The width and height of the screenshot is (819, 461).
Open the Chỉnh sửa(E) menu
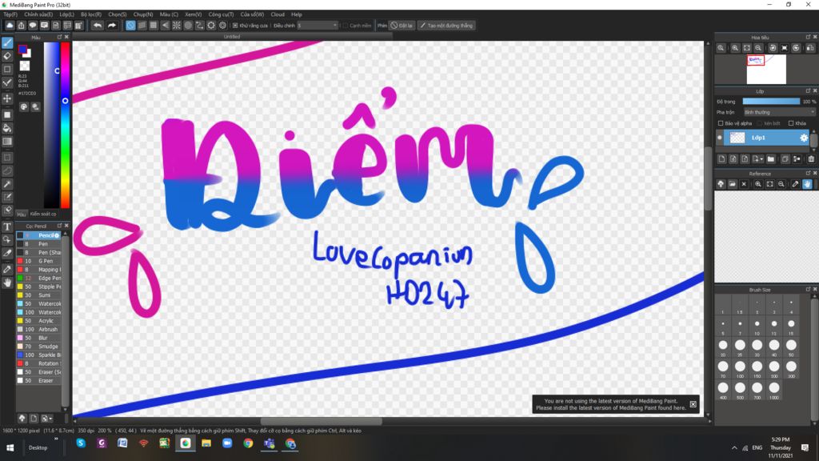38,14
